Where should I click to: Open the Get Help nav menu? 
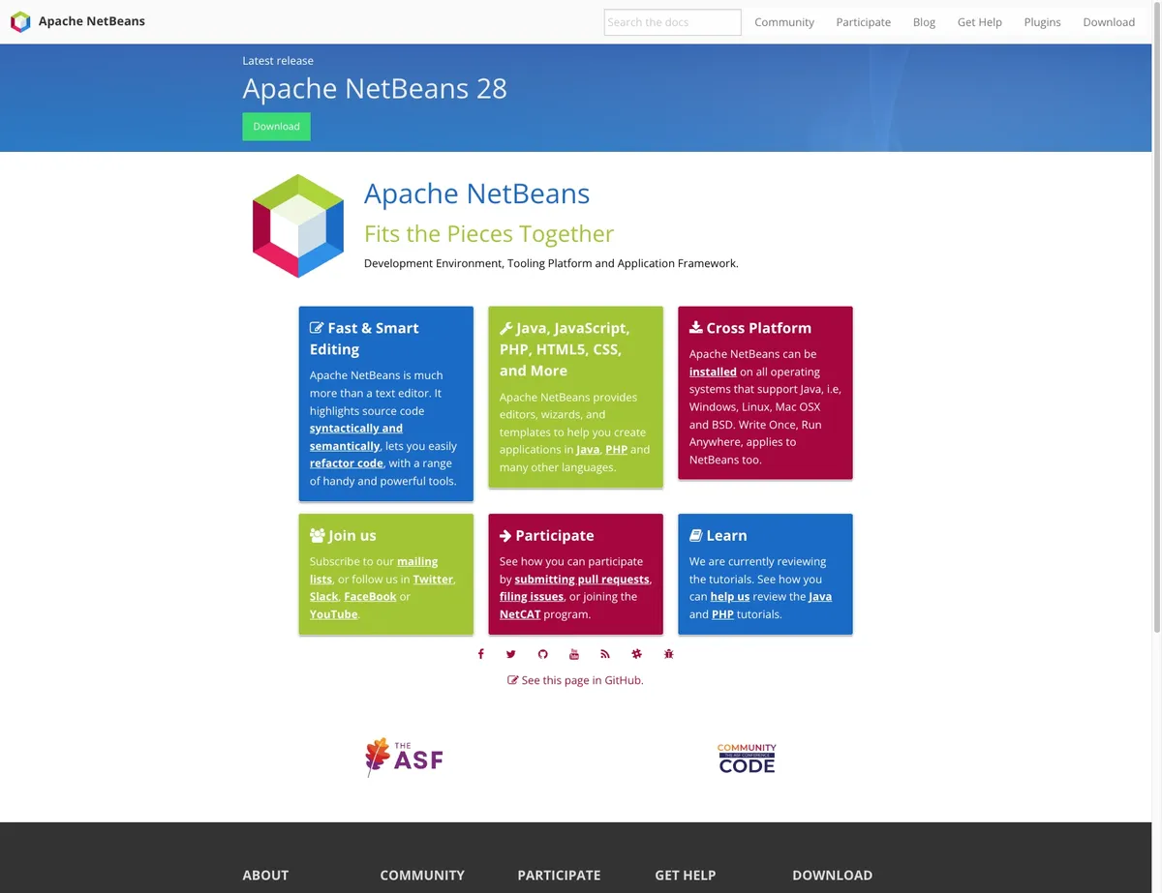tap(980, 22)
